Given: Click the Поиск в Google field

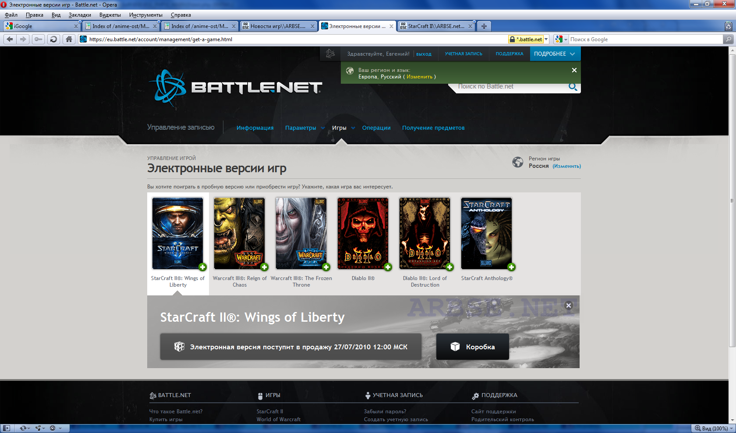Looking at the screenshot, I should 646,39.
